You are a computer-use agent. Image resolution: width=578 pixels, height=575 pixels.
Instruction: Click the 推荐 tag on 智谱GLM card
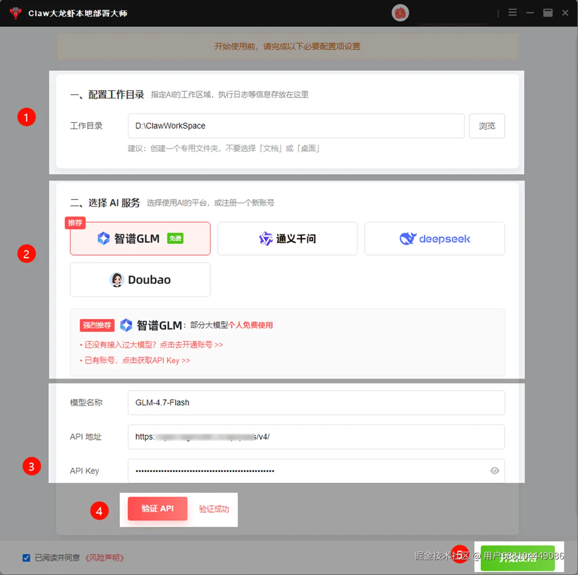pyautogui.click(x=75, y=223)
